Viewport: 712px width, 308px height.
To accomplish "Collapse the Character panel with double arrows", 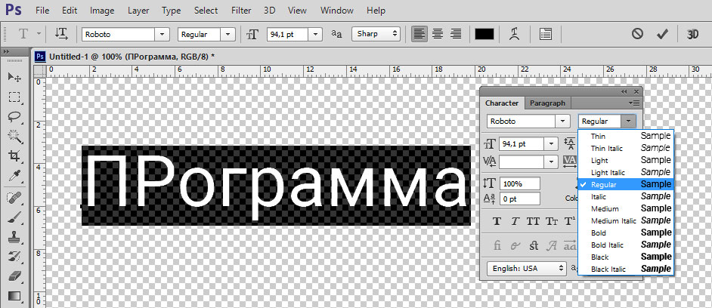I will 624,91.
